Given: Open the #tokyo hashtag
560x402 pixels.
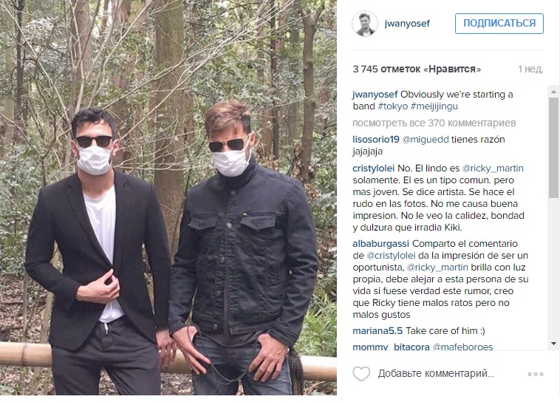Looking at the screenshot, I should pos(392,106).
